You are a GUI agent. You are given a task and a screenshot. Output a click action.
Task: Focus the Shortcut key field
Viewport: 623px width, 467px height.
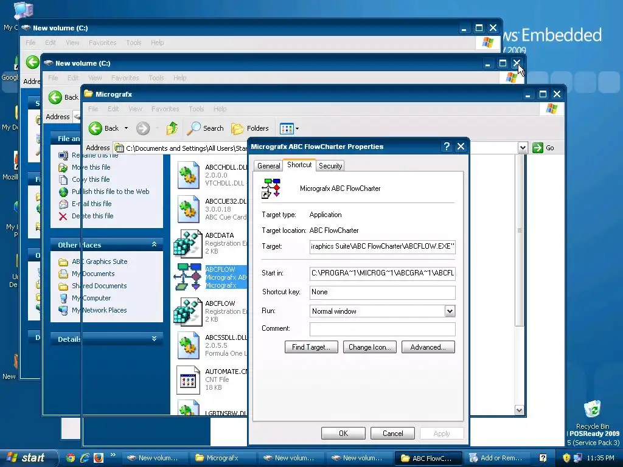pyautogui.click(x=382, y=292)
